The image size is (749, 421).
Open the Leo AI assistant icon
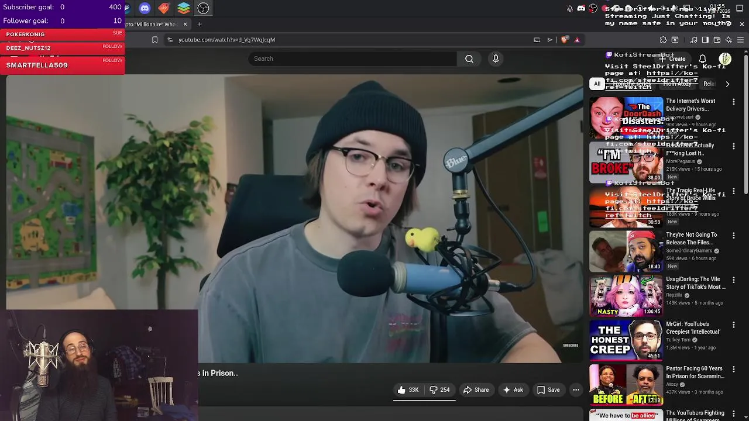pos(729,40)
